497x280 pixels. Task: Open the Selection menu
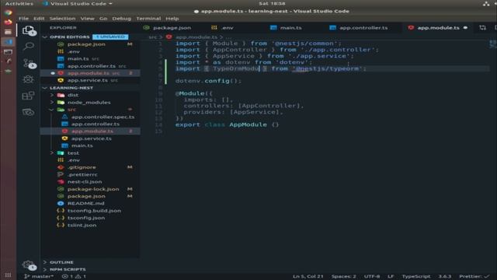(x=62, y=19)
